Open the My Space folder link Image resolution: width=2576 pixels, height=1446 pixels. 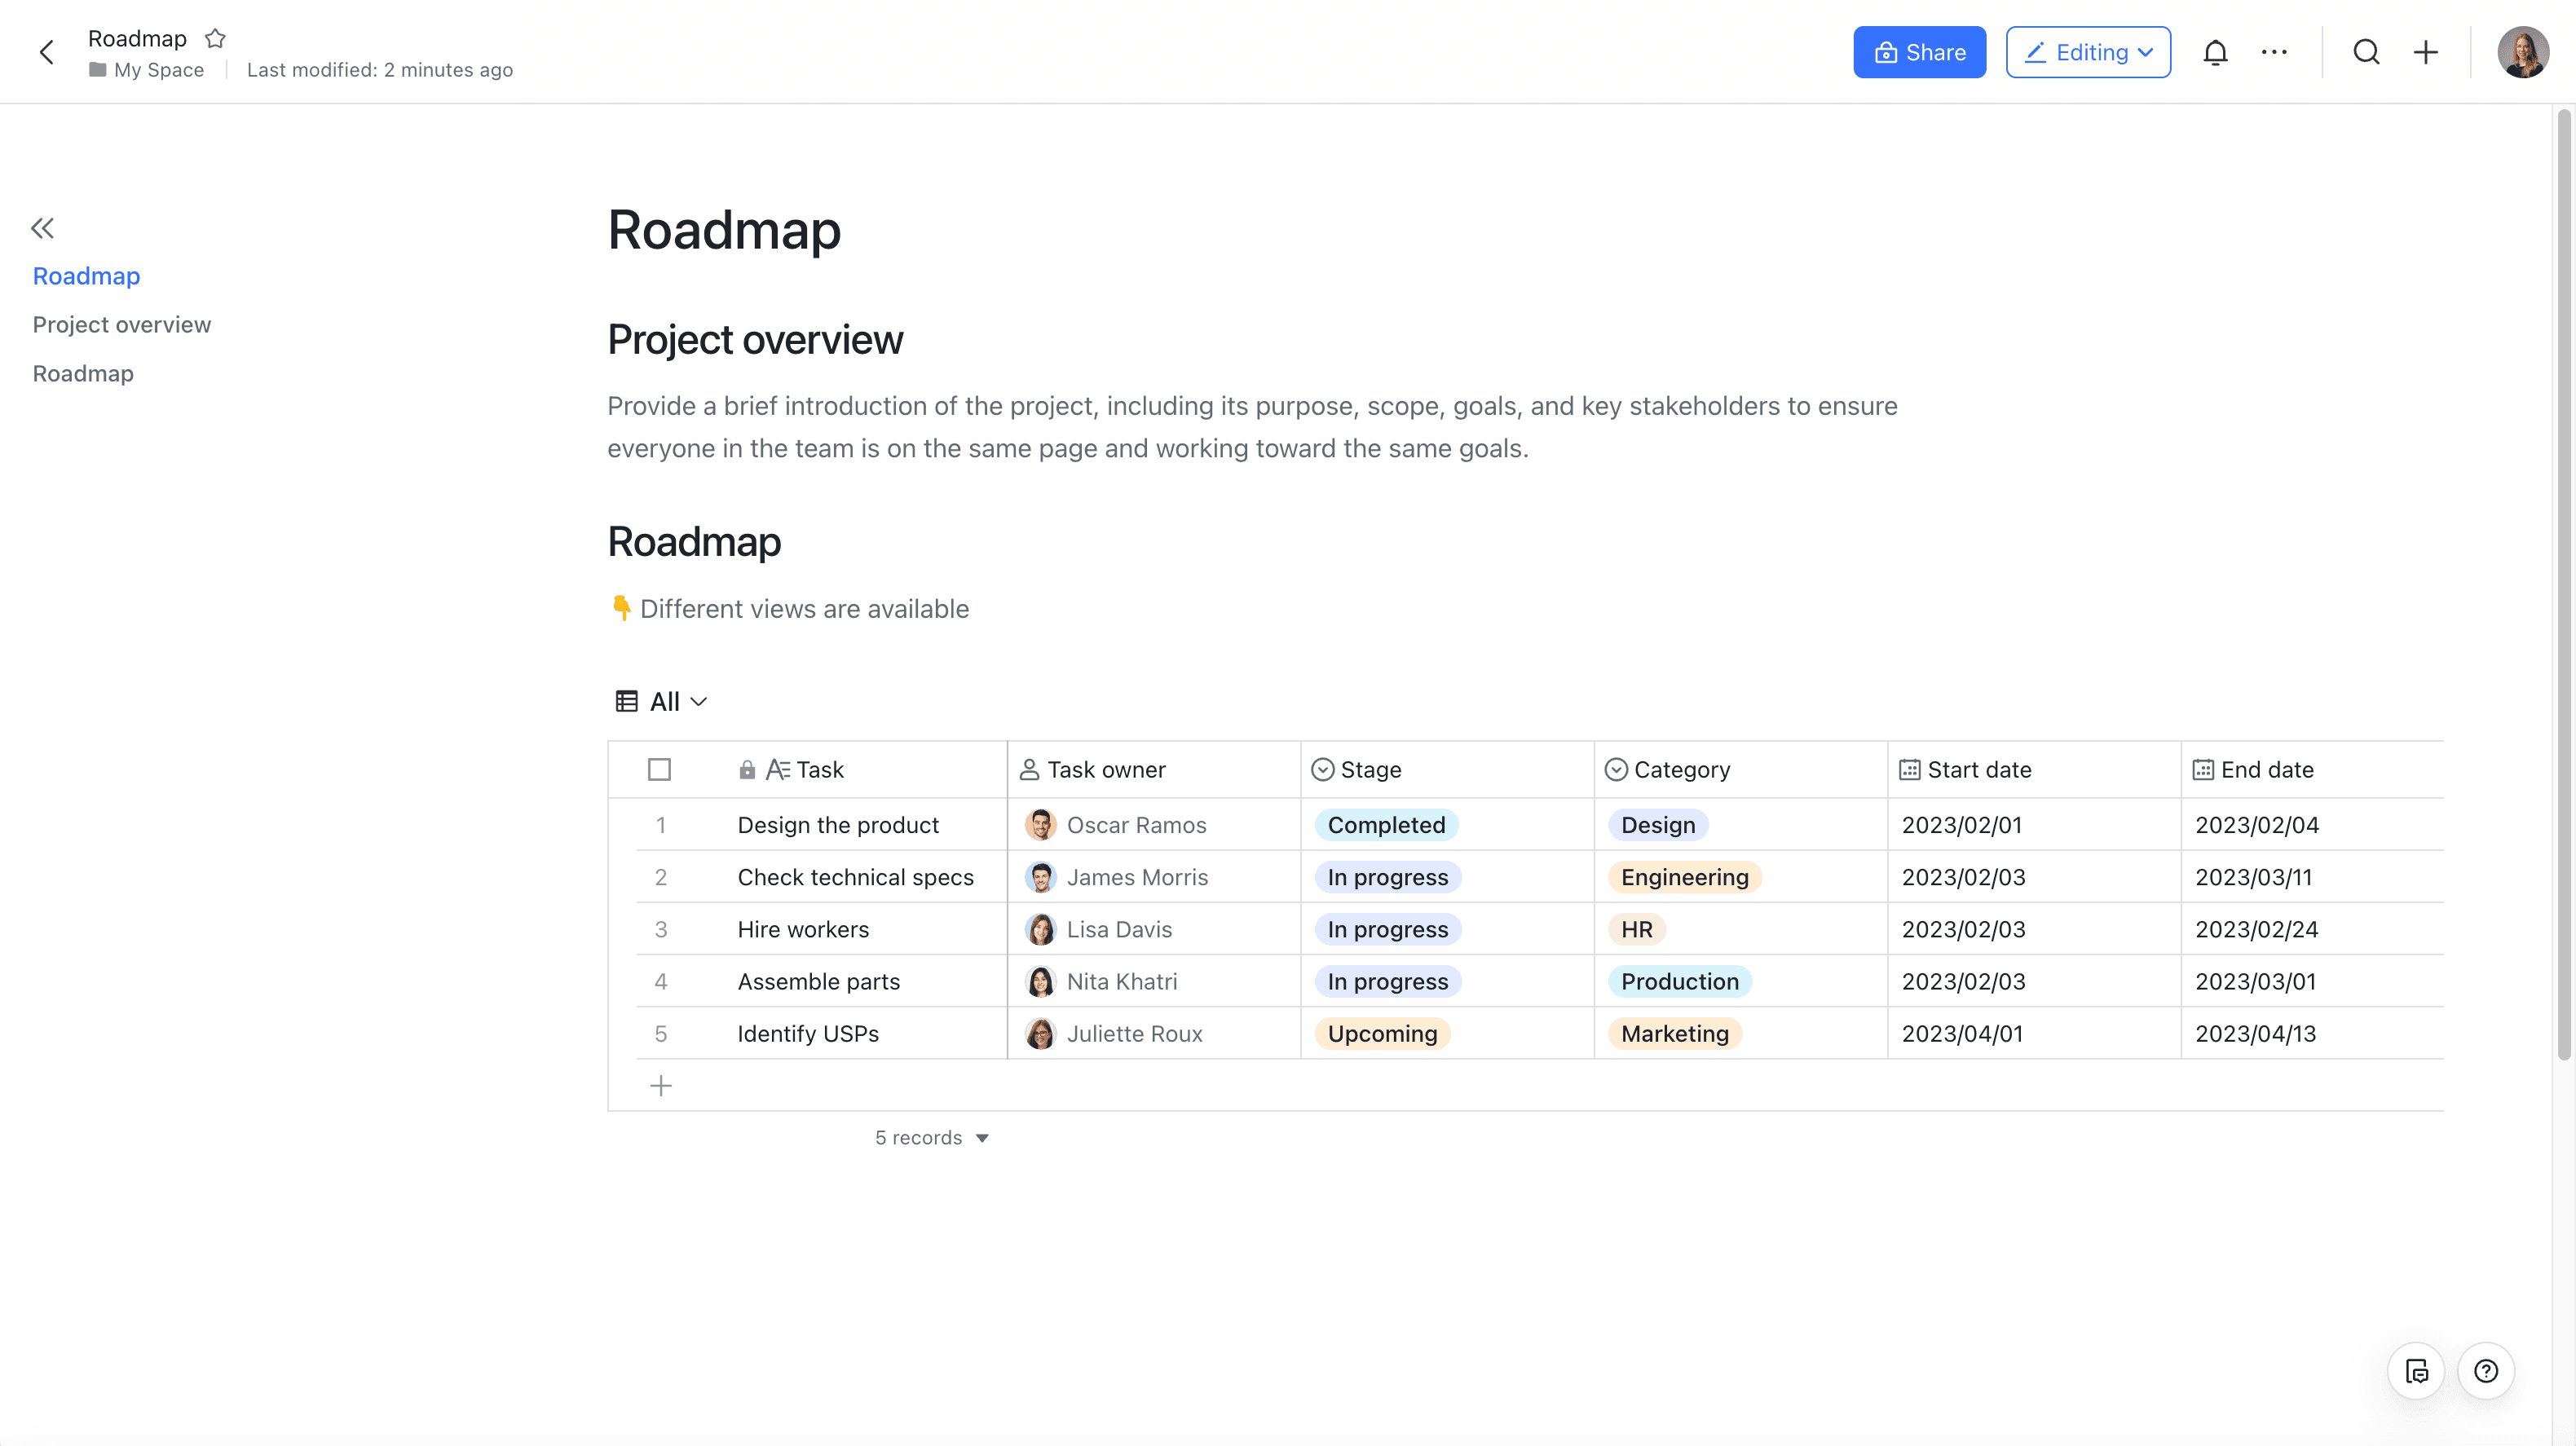pyautogui.click(x=158, y=70)
